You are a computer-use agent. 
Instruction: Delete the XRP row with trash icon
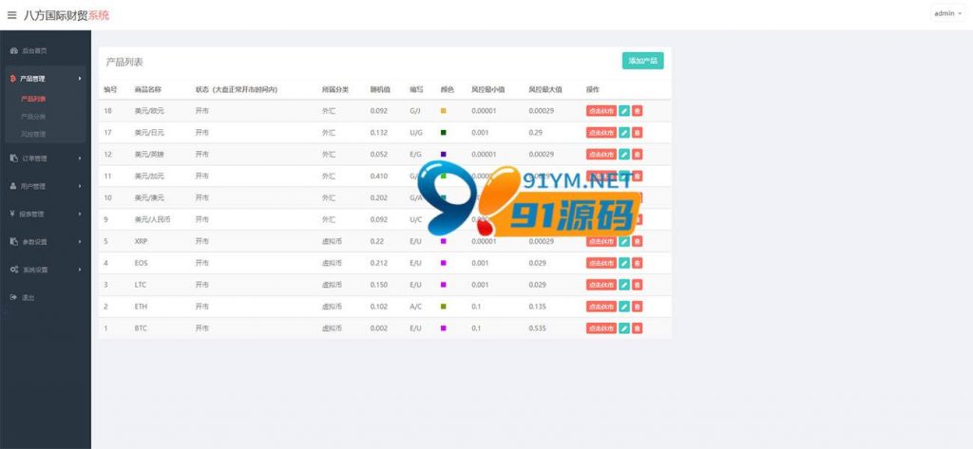638,241
